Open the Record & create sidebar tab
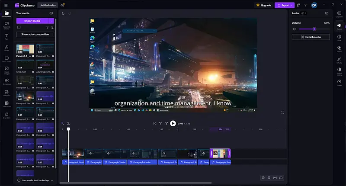Screen dimensions: 346x186 coord(6,24)
